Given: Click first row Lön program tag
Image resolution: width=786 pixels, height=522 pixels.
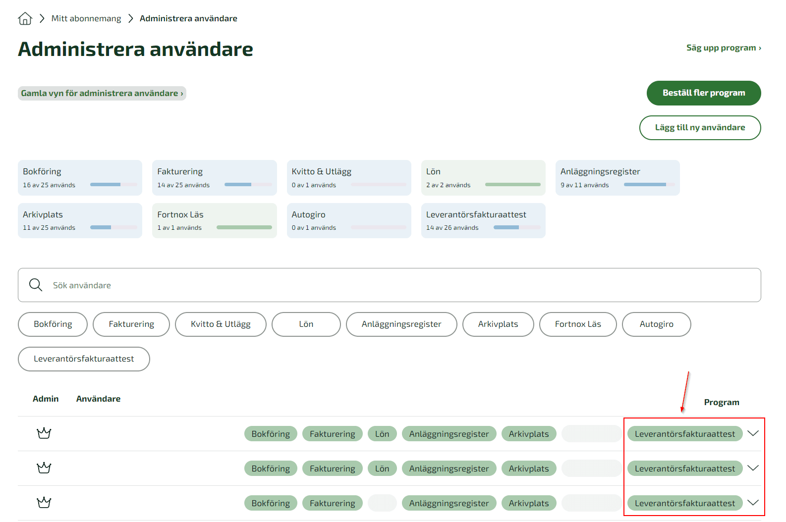Looking at the screenshot, I should pyautogui.click(x=382, y=434).
